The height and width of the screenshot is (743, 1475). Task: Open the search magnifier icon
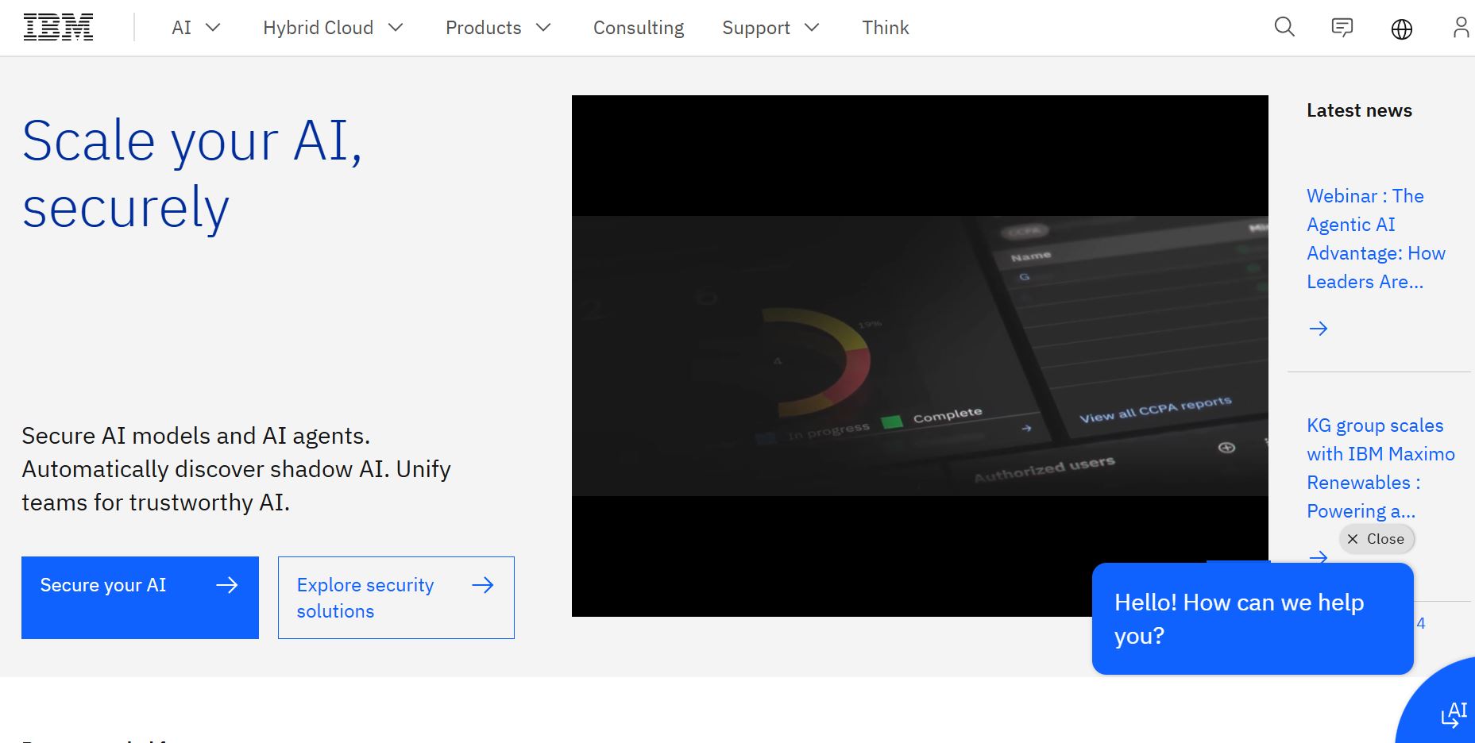click(1284, 28)
